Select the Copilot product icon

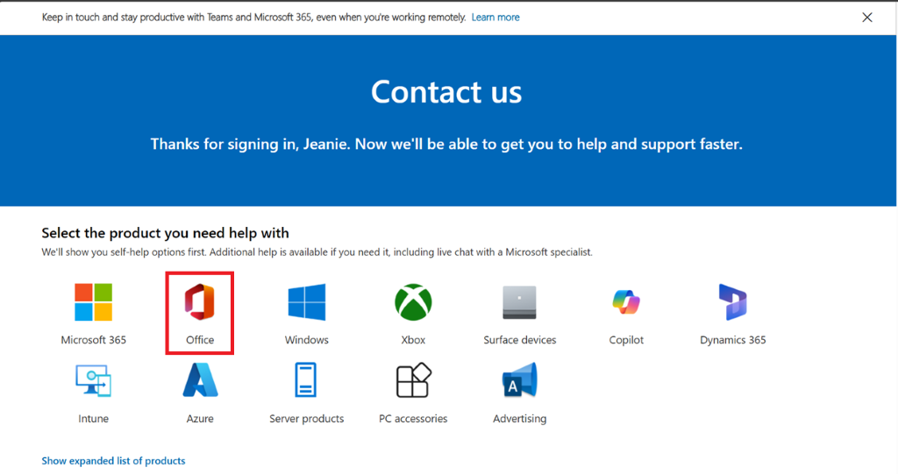pos(626,301)
